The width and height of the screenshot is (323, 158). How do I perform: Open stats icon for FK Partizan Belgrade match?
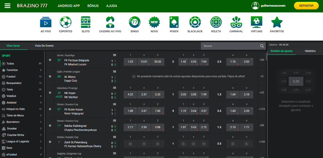[115, 55]
